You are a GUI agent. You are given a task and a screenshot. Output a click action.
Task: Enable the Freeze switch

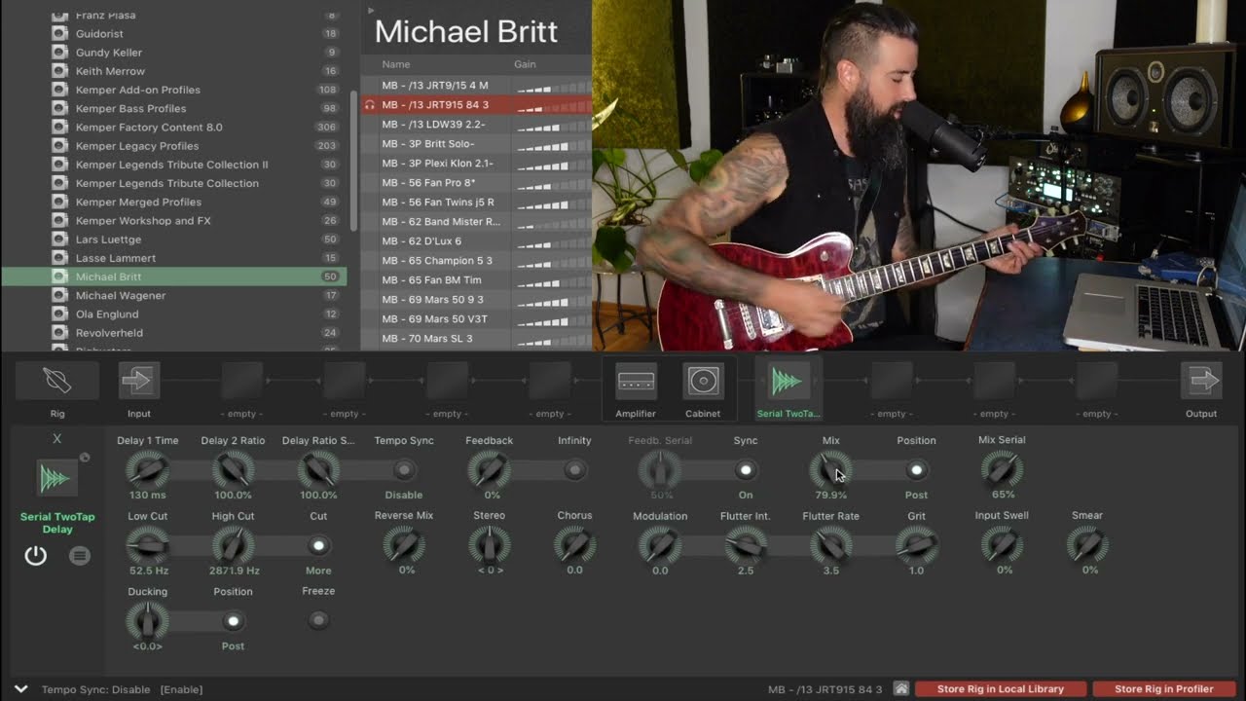[318, 620]
